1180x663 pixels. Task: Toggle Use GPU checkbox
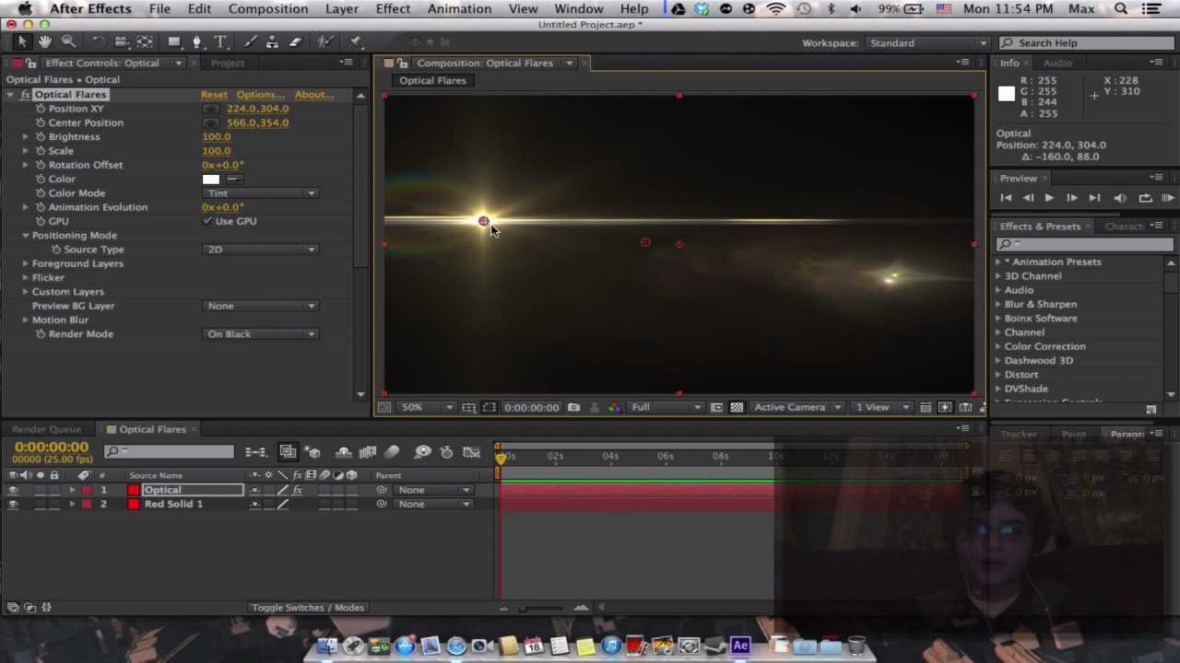pyautogui.click(x=207, y=221)
